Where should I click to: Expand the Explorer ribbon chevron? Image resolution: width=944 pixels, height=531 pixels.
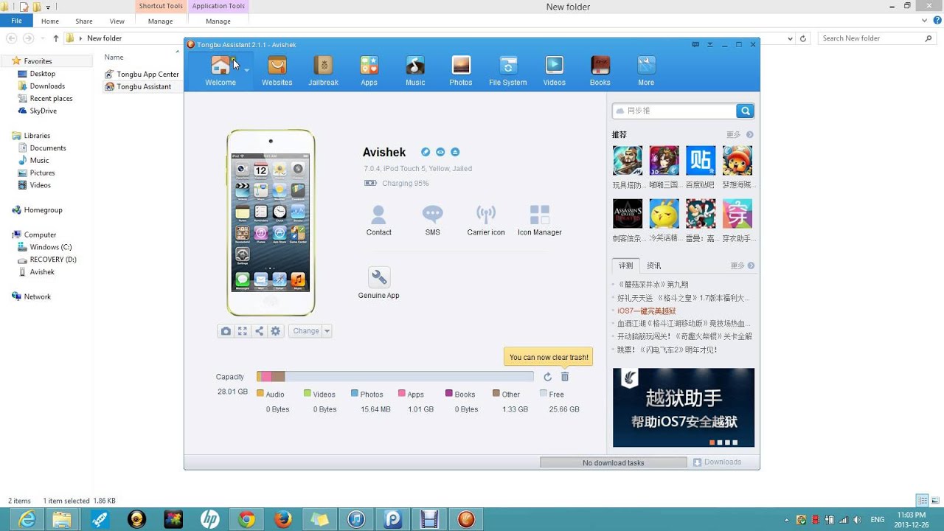[925, 21]
